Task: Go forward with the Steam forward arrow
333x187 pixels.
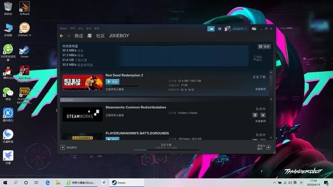Action: pos(69,36)
